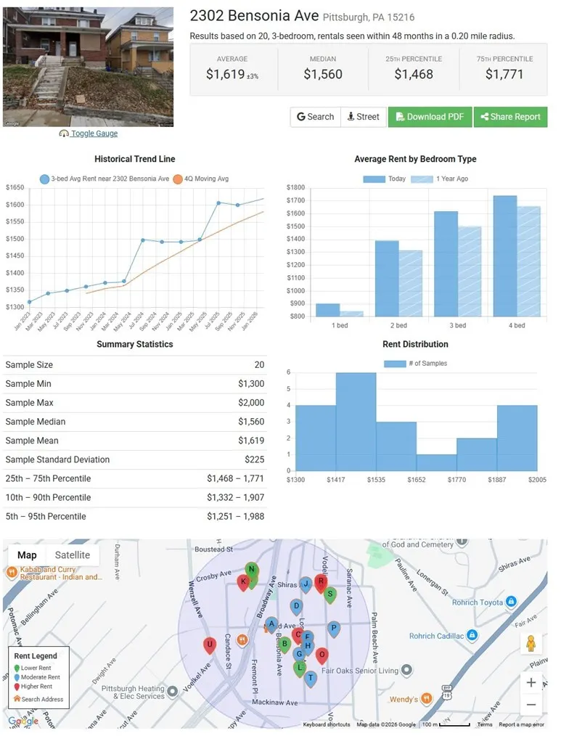561x736 pixels.
Task: Zoom in on the map with plus button
Action: click(531, 682)
